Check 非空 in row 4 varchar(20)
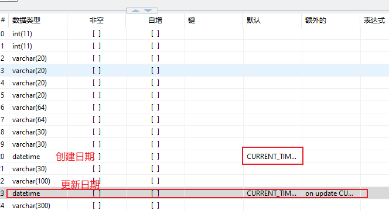The width and height of the screenshot is (389, 211). coord(97,83)
